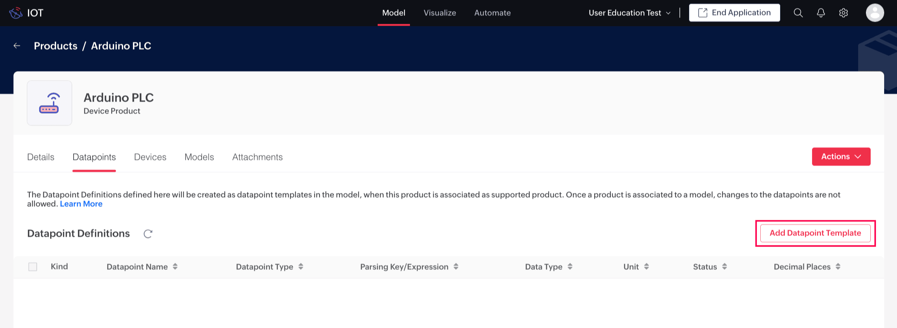Click the Products breadcrumb link

click(56, 46)
